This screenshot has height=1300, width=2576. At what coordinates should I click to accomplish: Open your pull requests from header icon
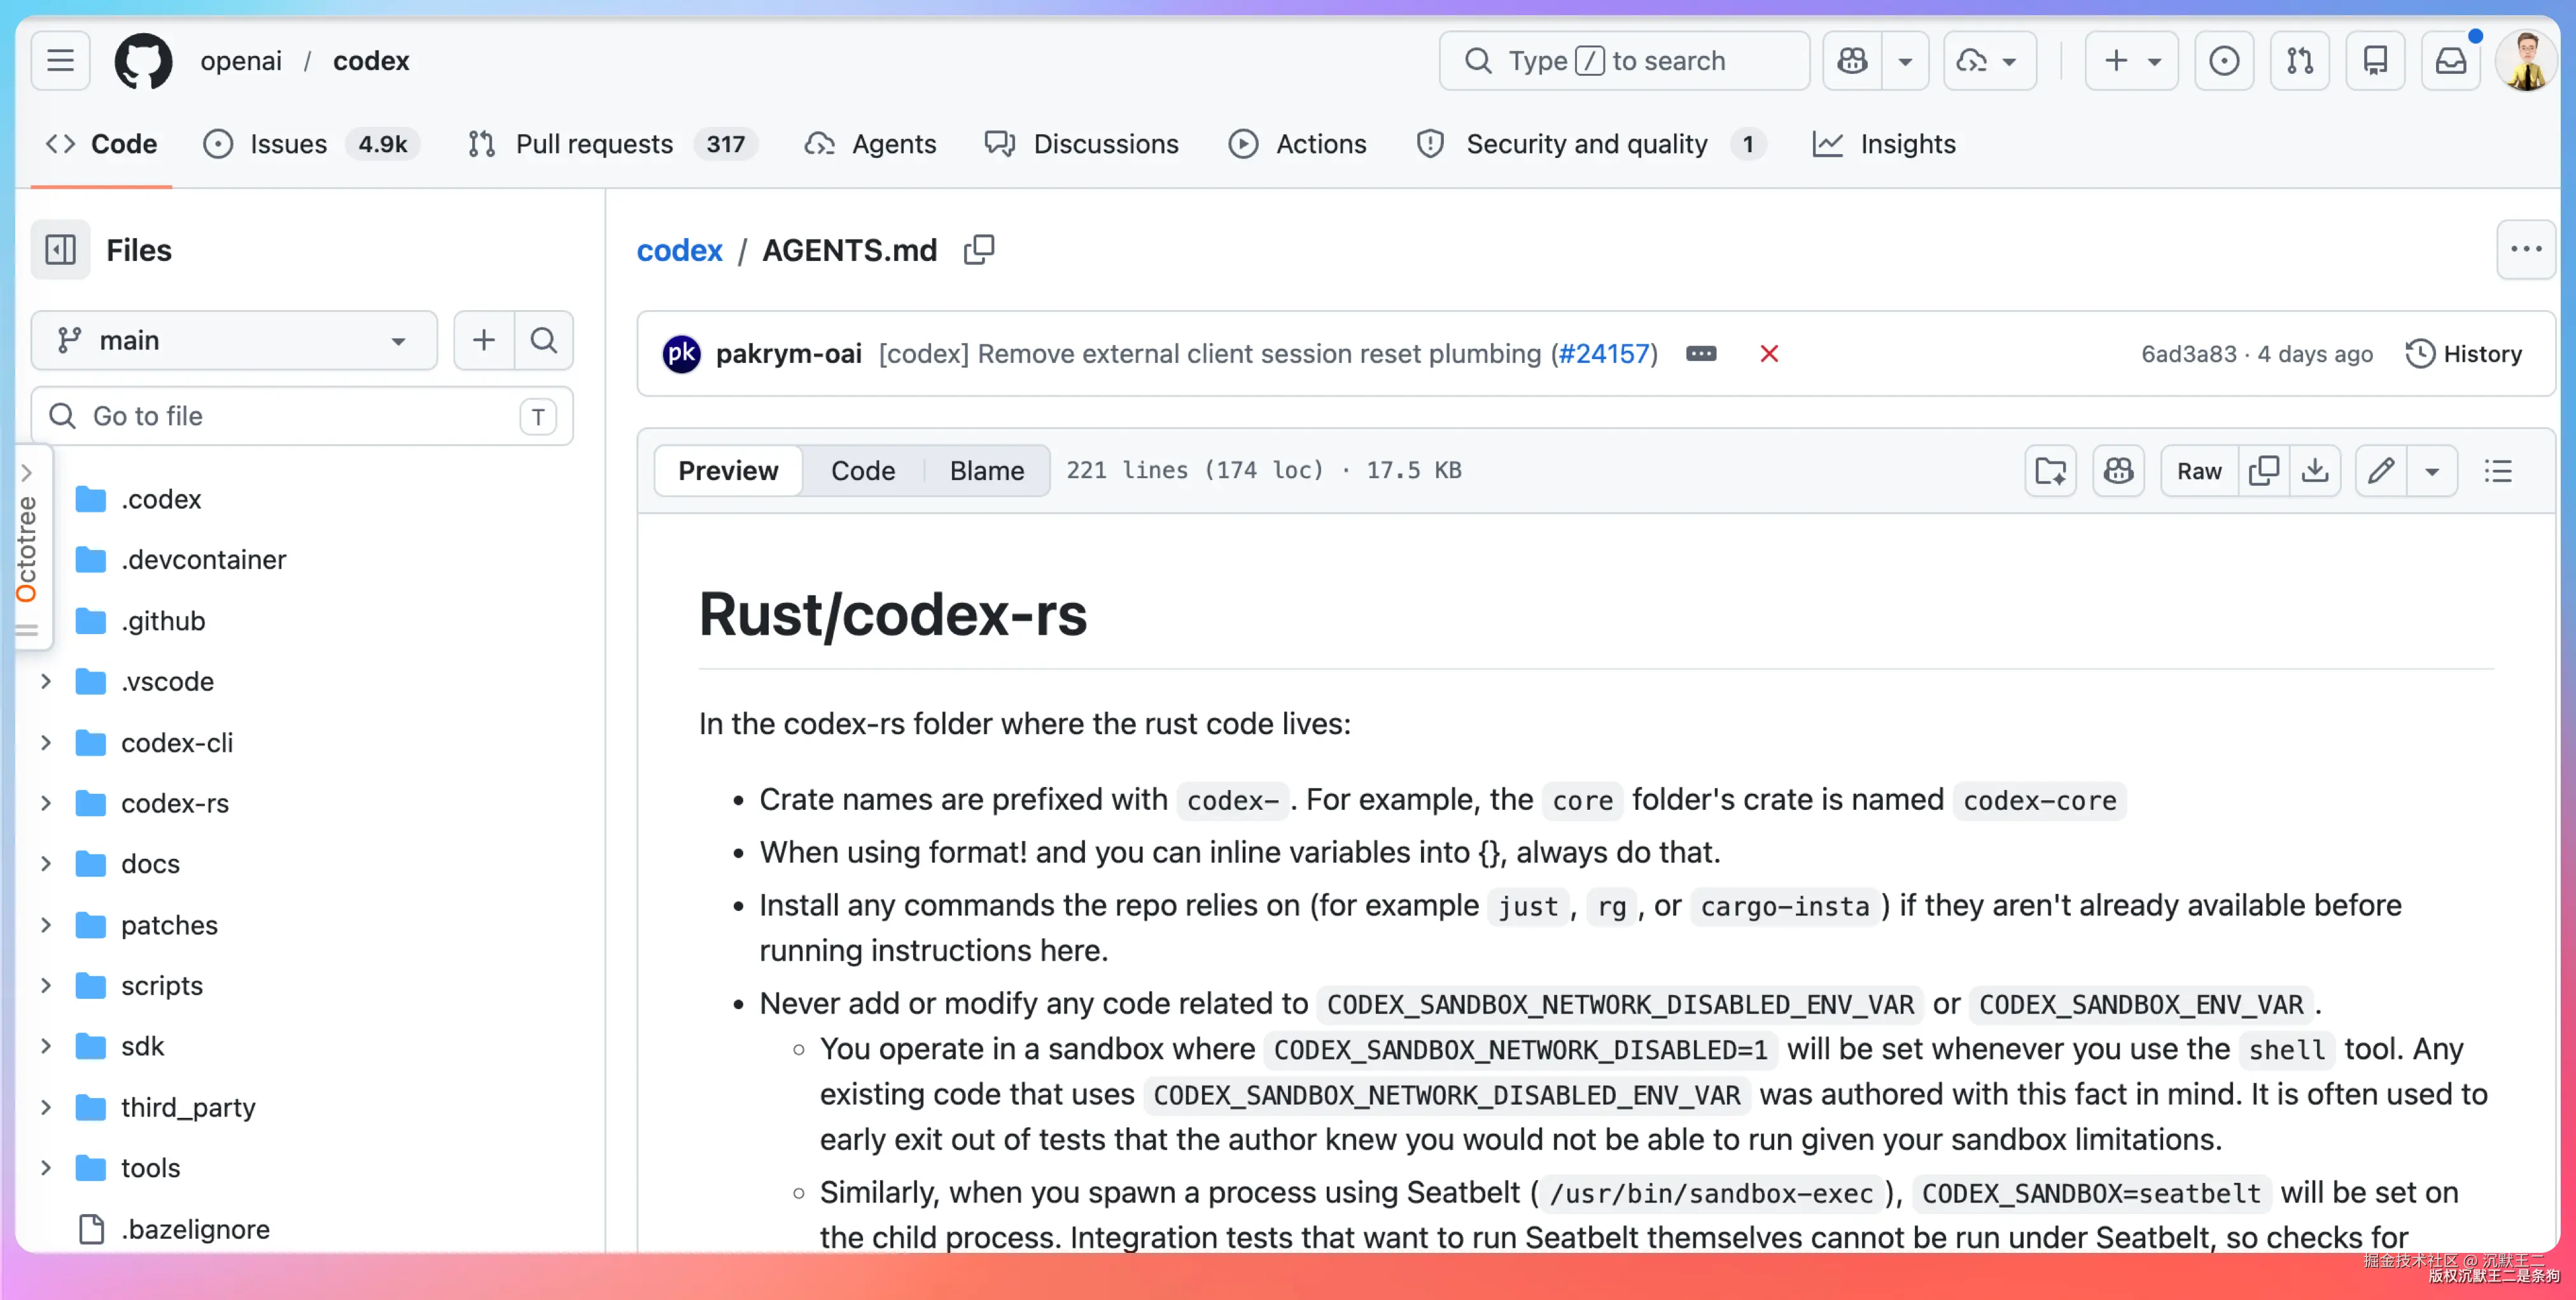coord(2300,61)
